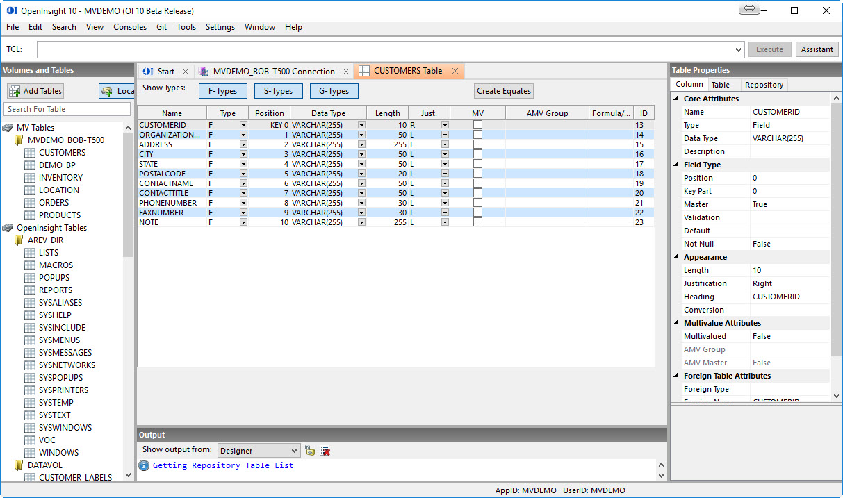This screenshot has width=843, height=498.
Task: Open the Type dropdown for ADDRESS
Action: pos(243,144)
